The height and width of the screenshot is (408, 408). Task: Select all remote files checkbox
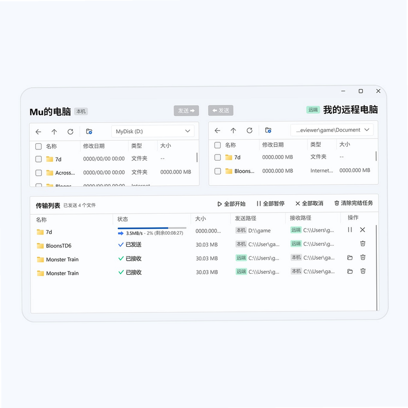point(218,145)
